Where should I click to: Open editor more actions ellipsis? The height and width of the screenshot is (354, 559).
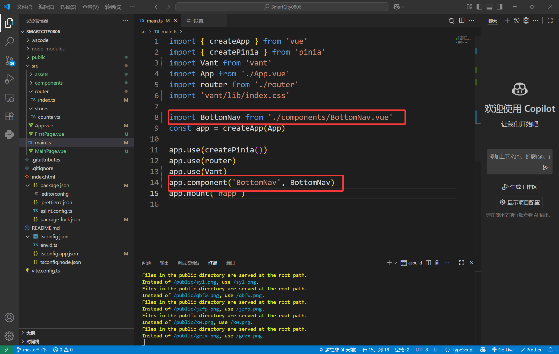coord(472,20)
